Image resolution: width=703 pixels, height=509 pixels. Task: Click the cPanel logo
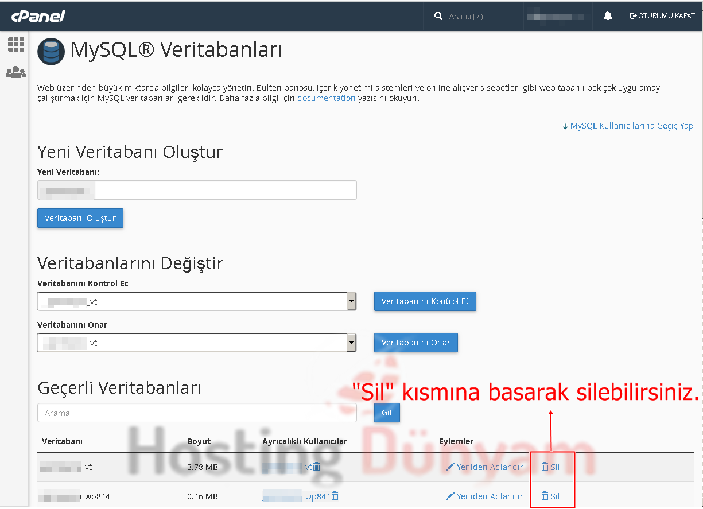coord(38,16)
